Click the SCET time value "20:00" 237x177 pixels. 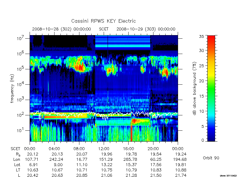coord(153,149)
